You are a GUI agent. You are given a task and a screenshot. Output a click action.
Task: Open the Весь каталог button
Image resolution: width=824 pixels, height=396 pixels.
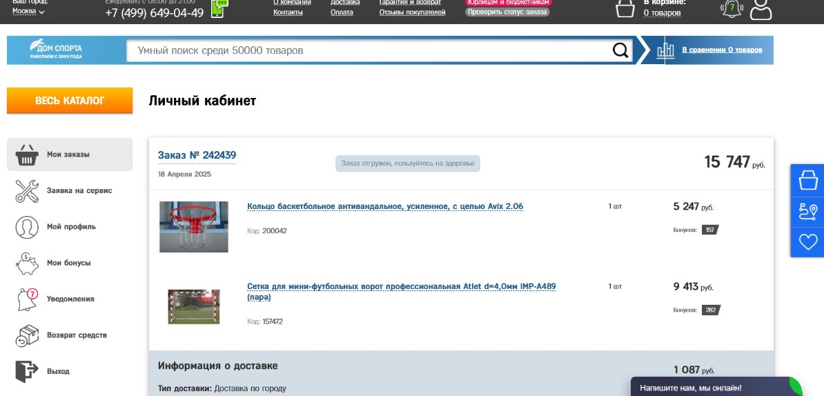click(70, 100)
